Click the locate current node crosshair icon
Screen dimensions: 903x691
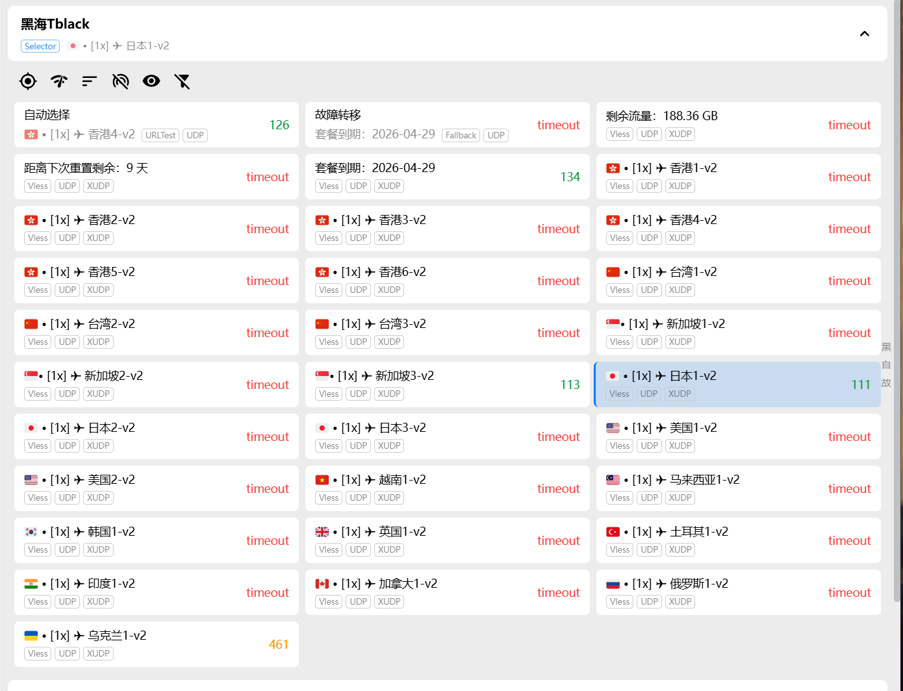[28, 81]
